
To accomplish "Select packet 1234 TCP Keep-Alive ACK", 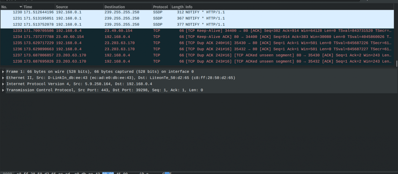I will coord(197,37).
